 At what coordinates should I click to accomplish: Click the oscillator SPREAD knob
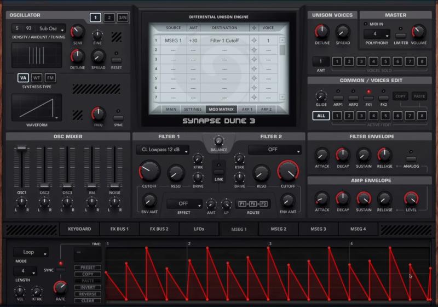point(98,57)
